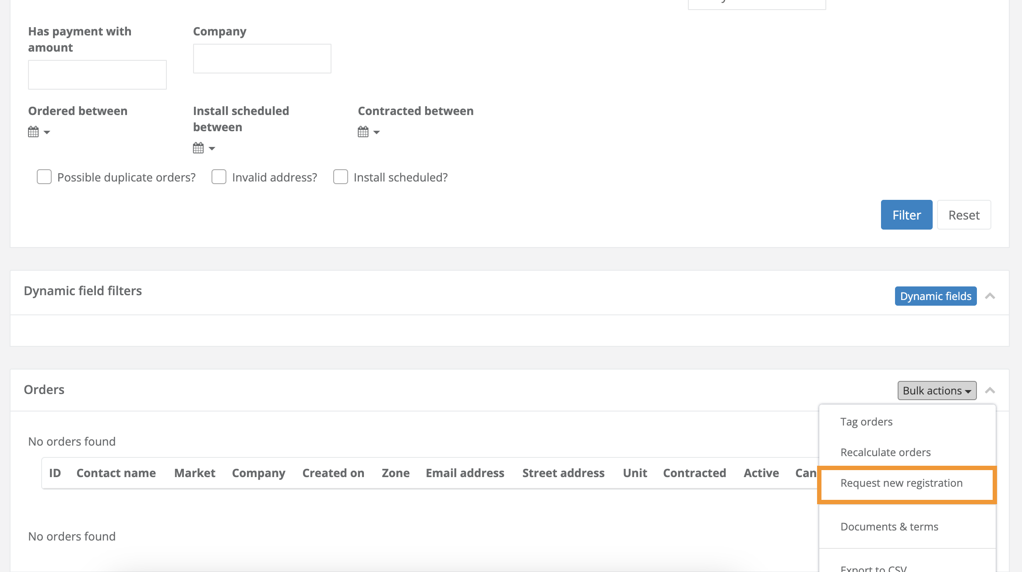Click the Has payment with amount field
1022x572 pixels.
click(x=97, y=75)
